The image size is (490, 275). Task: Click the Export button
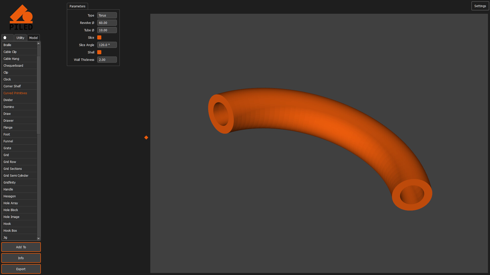[21, 269]
